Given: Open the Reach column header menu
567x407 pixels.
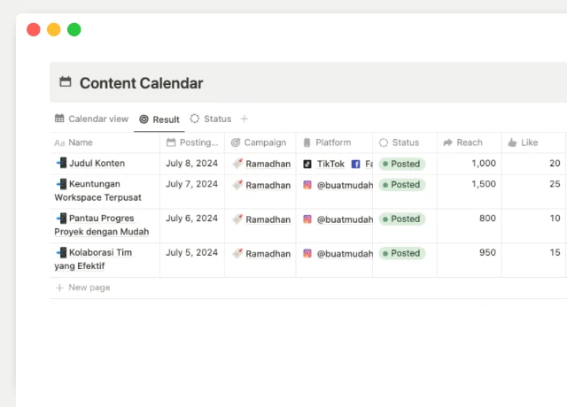Looking at the screenshot, I should [x=469, y=142].
